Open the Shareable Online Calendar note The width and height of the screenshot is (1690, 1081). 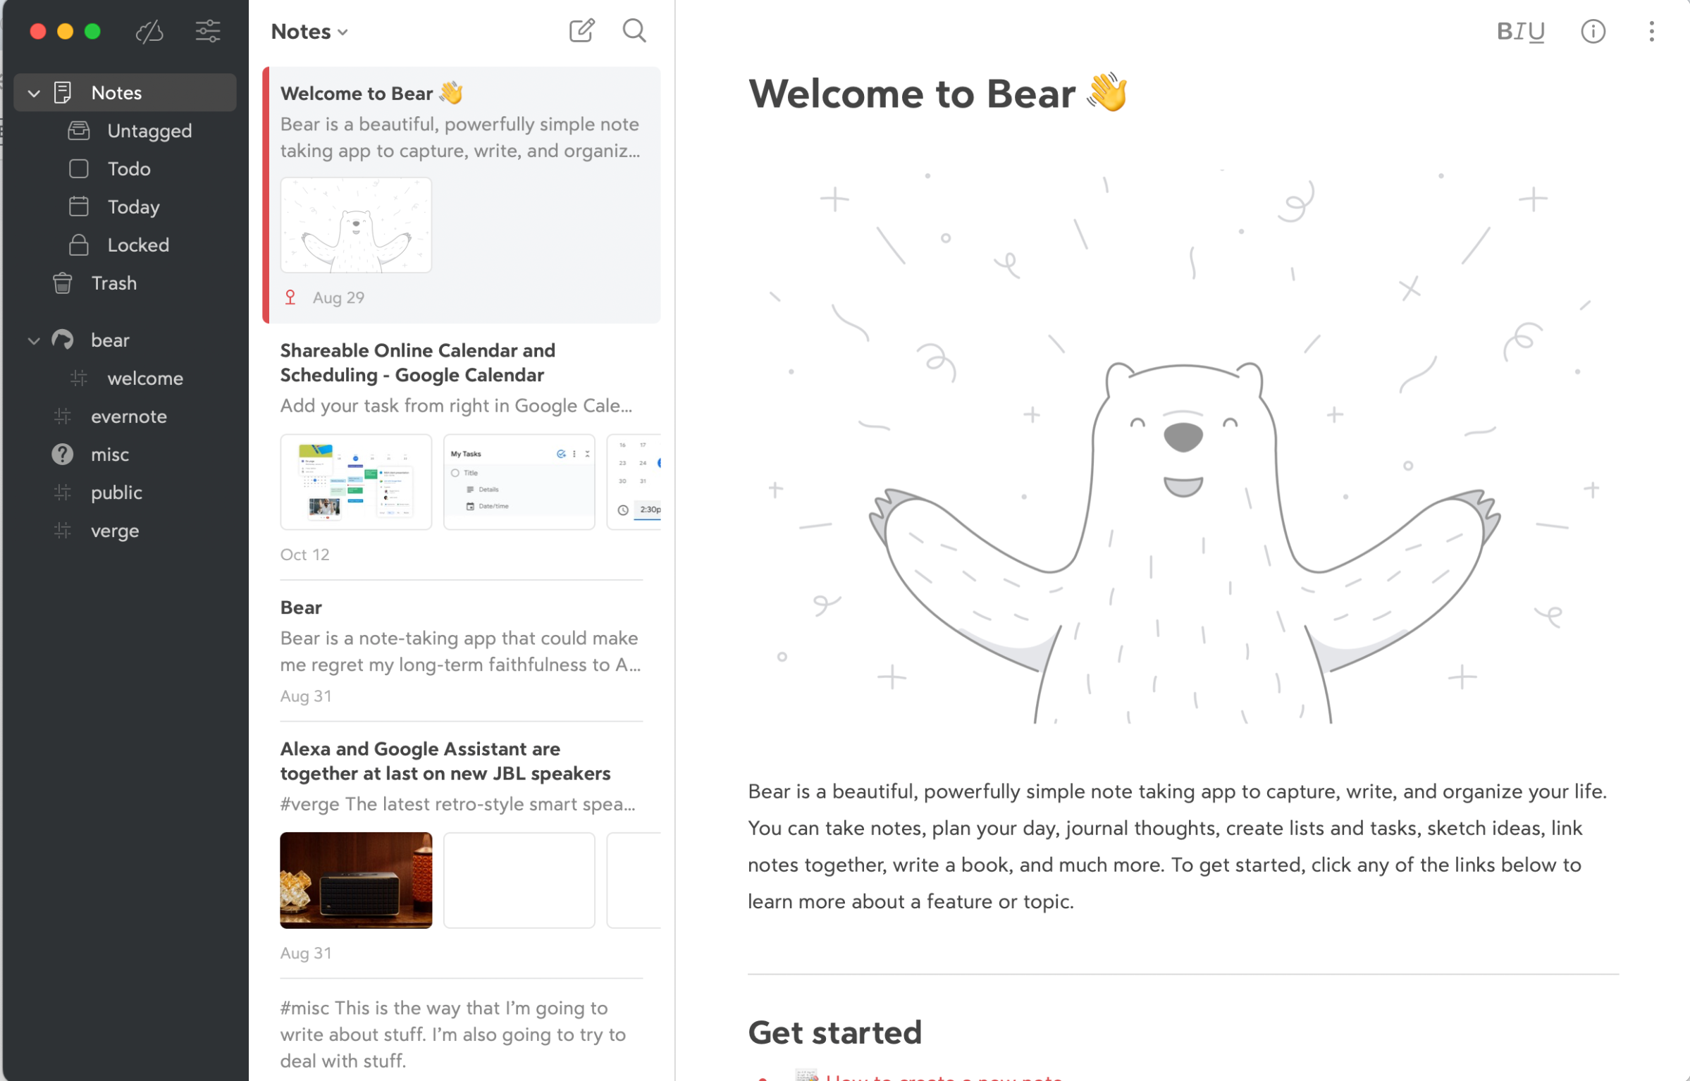(x=462, y=452)
